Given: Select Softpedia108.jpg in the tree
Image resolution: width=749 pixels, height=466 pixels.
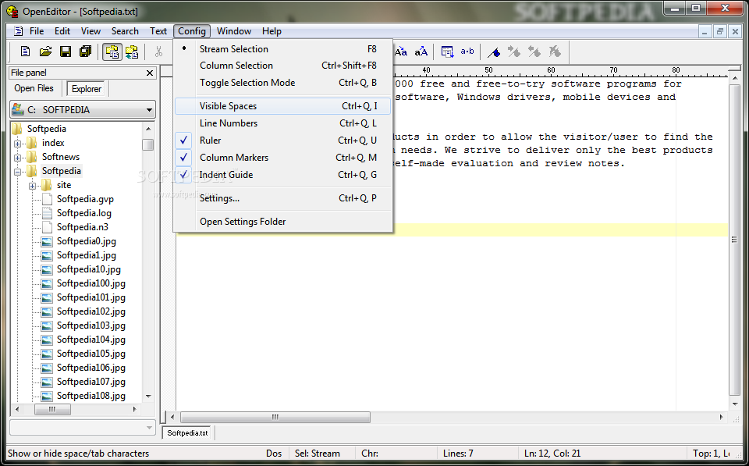Looking at the screenshot, I should (x=91, y=396).
